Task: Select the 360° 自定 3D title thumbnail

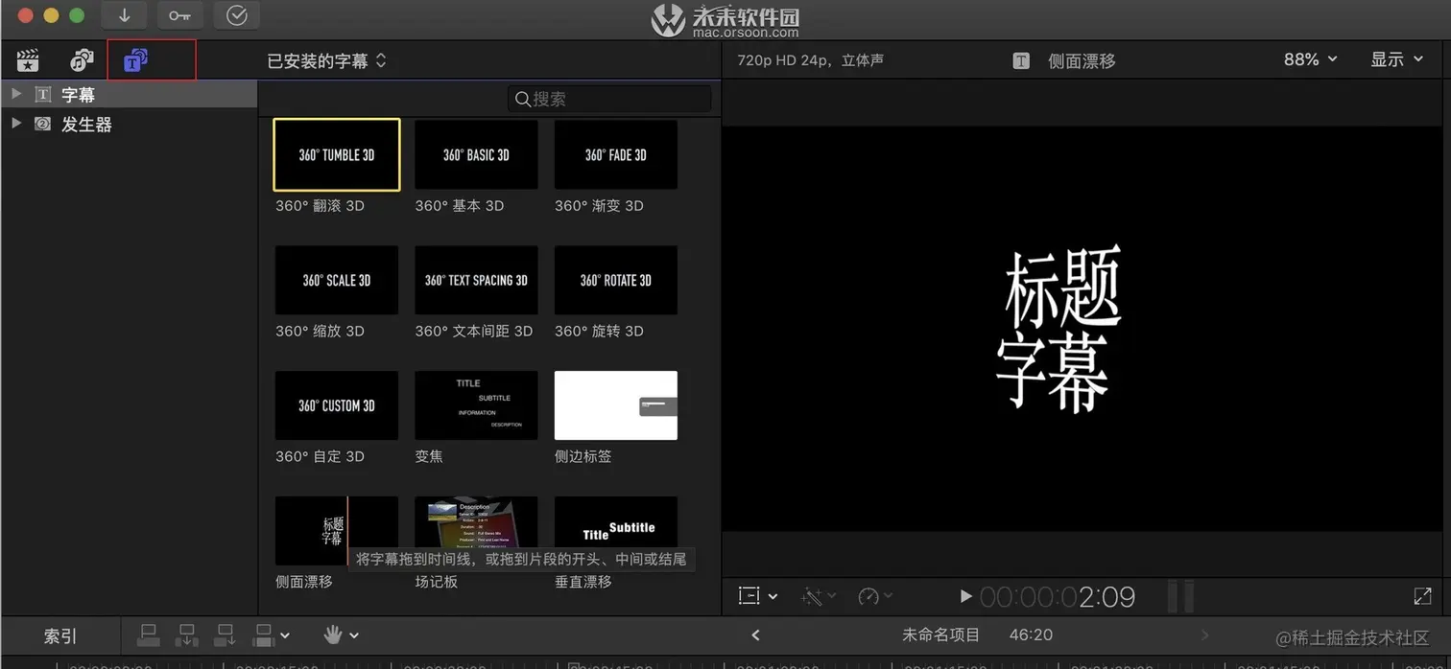Action: [x=337, y=405]
